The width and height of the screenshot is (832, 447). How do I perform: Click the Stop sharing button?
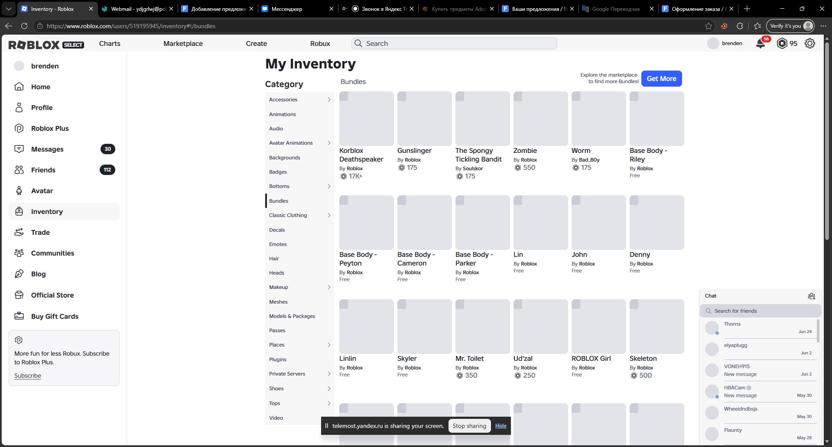pos(469,426)
